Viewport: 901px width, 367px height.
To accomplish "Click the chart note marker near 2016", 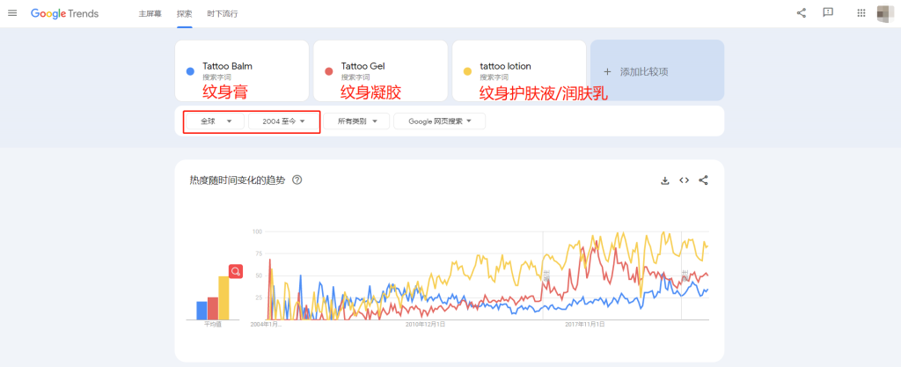I will 546,275.
